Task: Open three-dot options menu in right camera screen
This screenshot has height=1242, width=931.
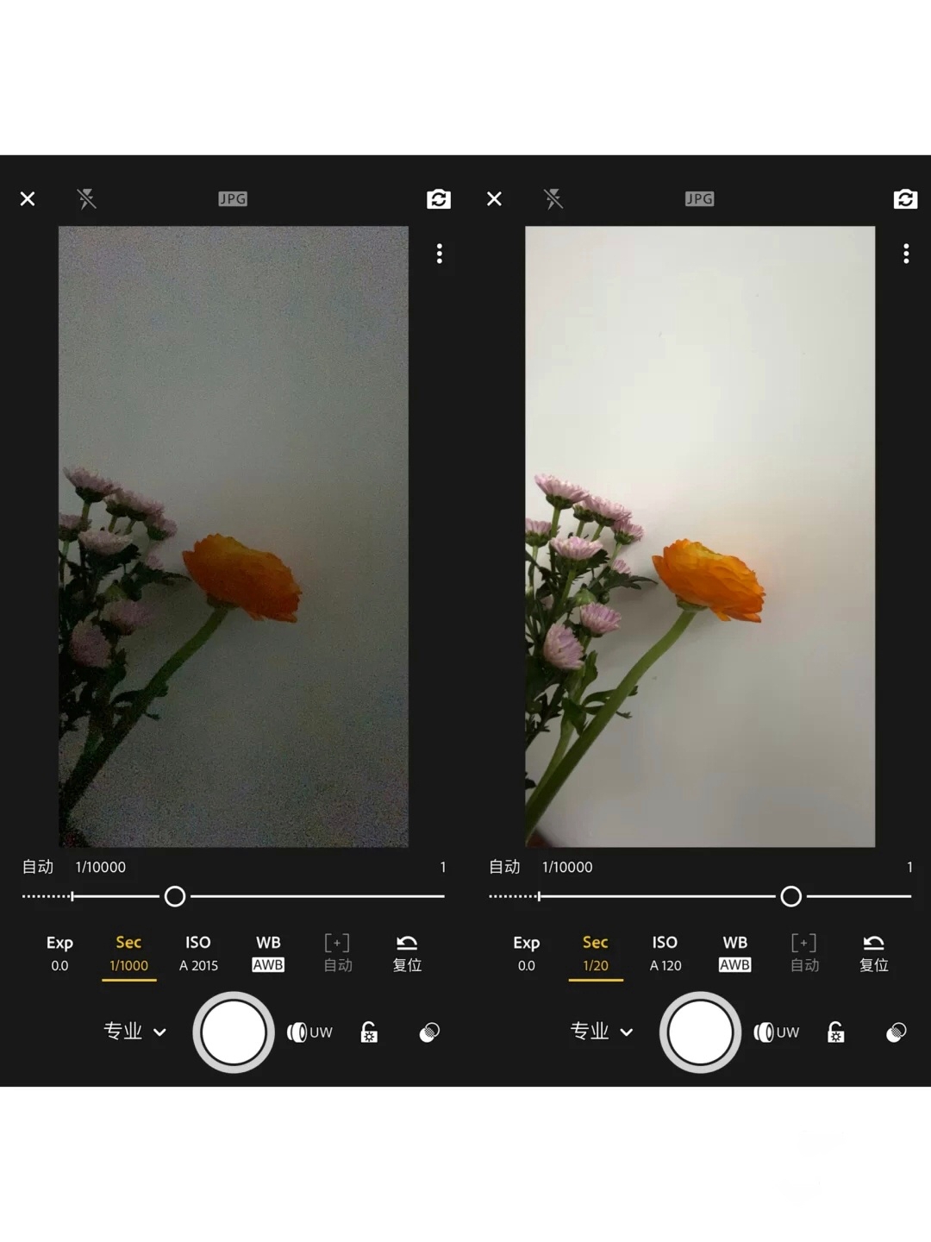Action: pyautogui.click(x=906, y=254)
